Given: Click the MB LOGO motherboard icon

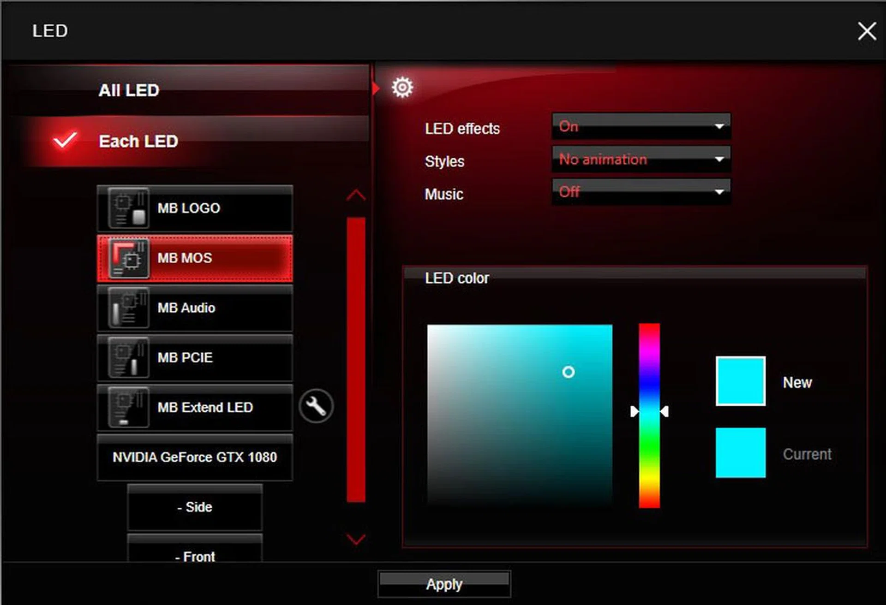Looking at the screenshot, I should point(129,208).
